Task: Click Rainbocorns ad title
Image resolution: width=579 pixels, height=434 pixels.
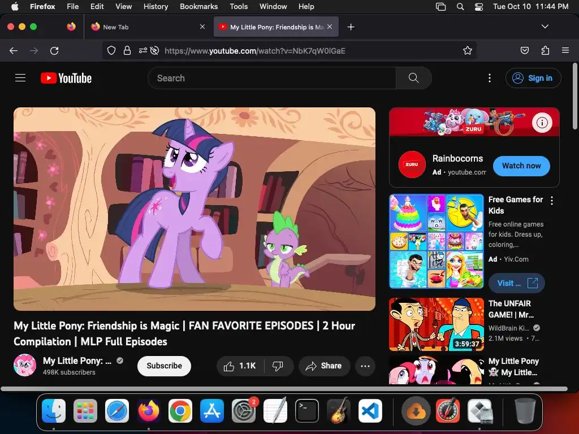Action: click(x=457, y=158)
